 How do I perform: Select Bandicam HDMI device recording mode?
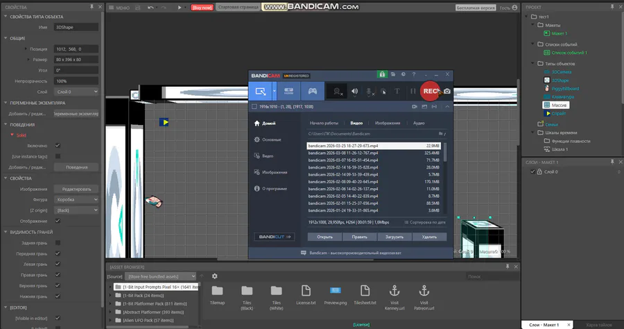(x=288, y=92)
